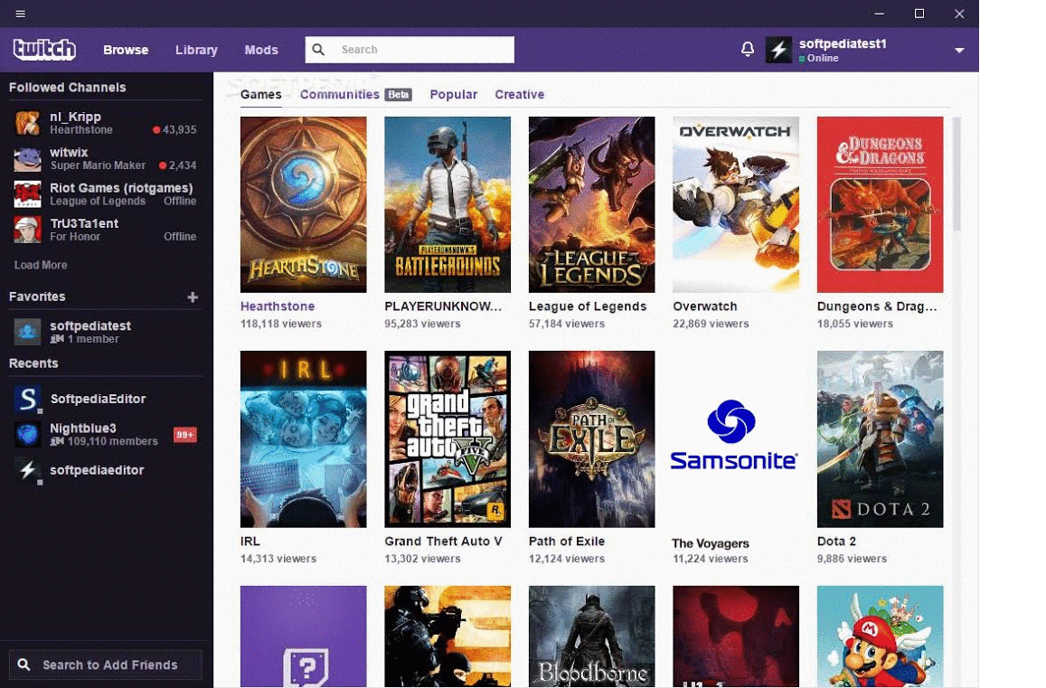
Task: Focus the top Search field
Action: [x=410, y=50]
